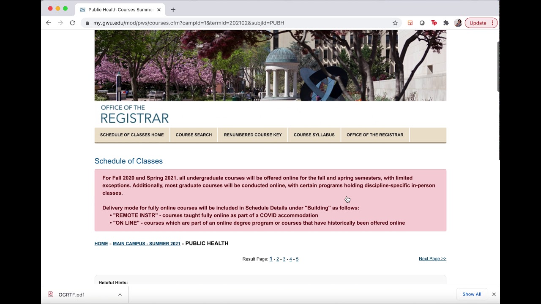Click the page vertical scrollbar
The width and height of the screenshot is (541, 304).
pos(498,66)
